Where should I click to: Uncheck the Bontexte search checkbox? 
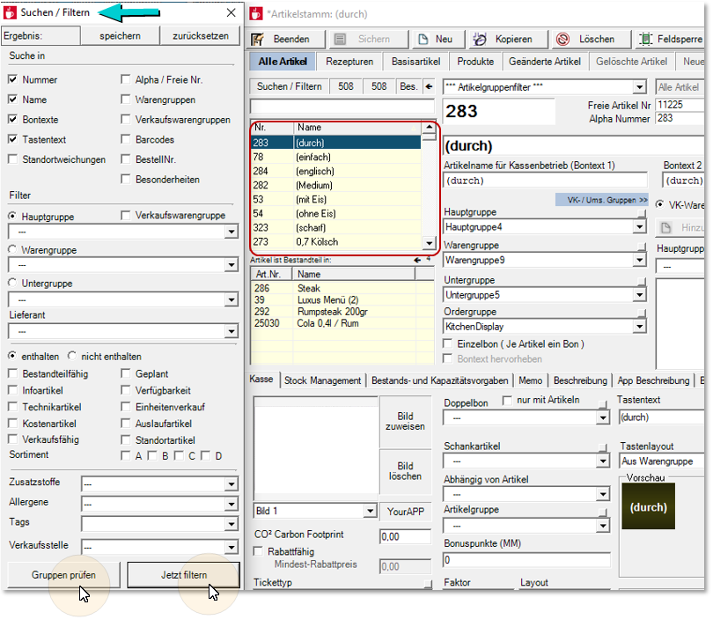pyautogui.click(x=12, y=119)
